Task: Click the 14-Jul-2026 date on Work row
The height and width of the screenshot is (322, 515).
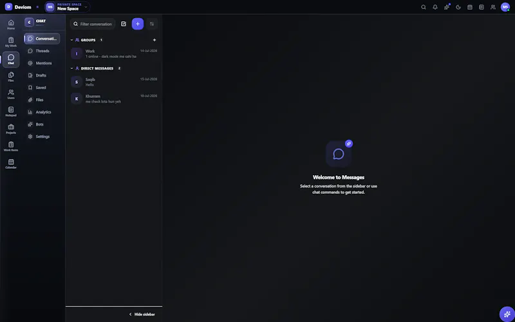Action: [149, 51]
